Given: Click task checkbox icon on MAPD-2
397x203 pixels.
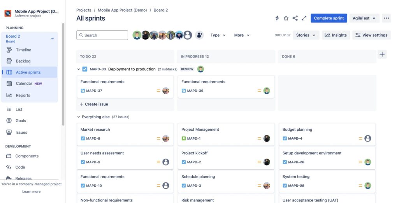Looking at the screenshot, I should pyautogui.click(x=184, y=162).
